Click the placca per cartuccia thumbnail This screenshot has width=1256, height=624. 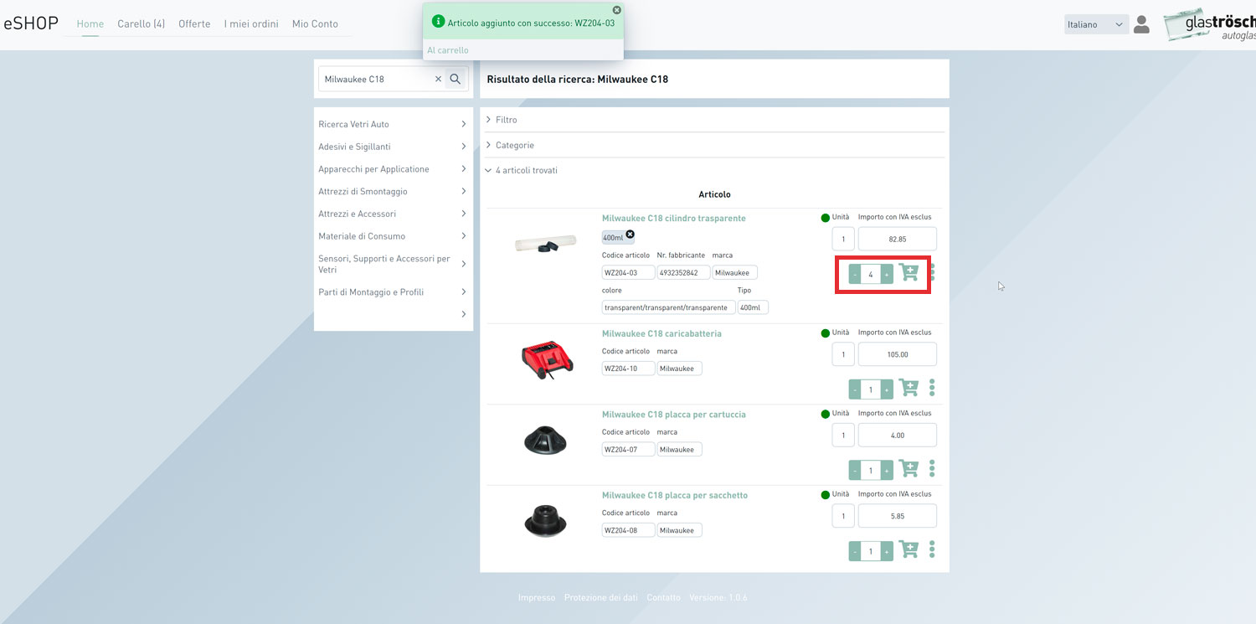point(545,440)
